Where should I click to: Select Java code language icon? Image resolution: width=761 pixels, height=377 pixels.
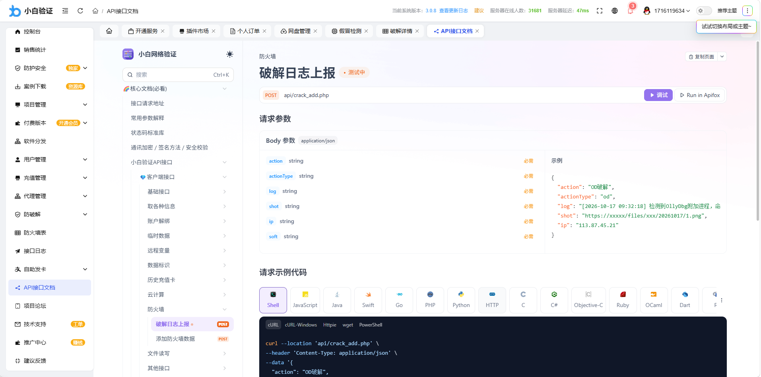(x=337, y=300)
